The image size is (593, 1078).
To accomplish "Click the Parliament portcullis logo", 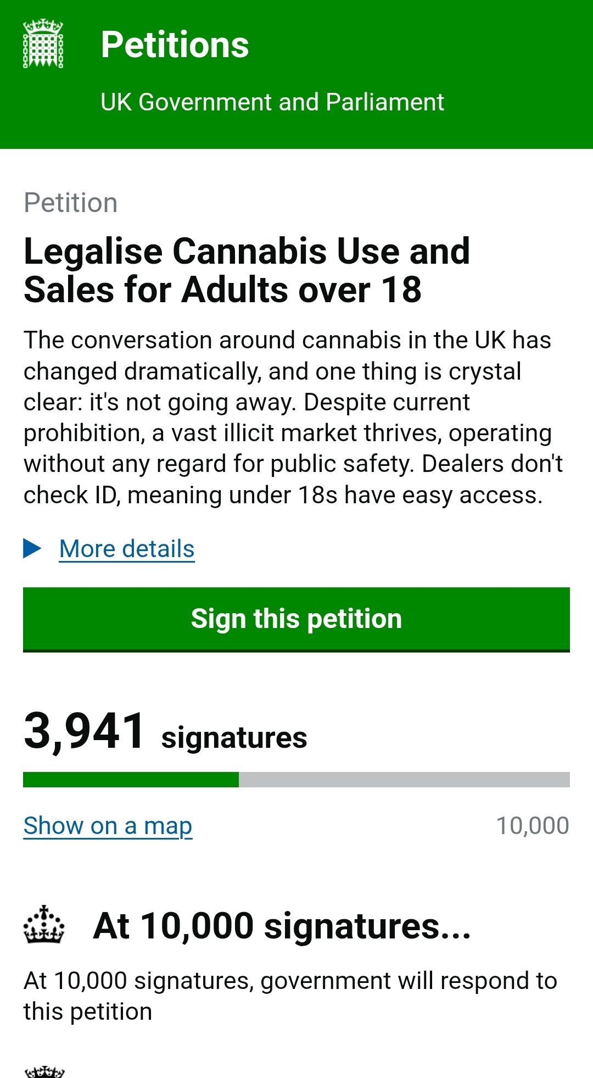I will point(43,44).
